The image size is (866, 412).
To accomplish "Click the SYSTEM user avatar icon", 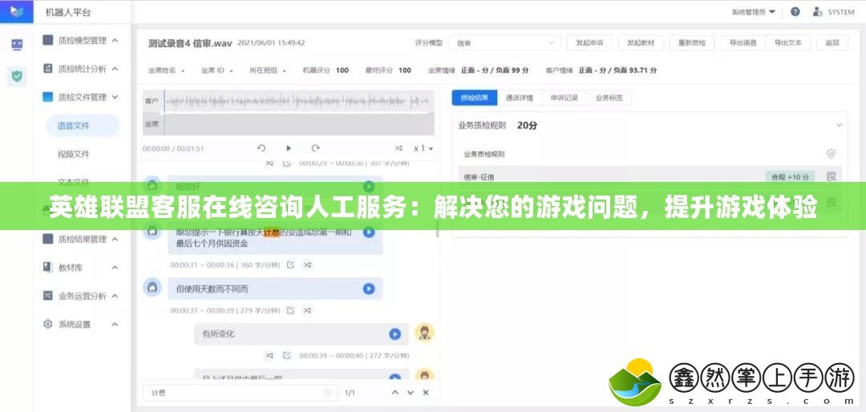I will tap(816, 11).
